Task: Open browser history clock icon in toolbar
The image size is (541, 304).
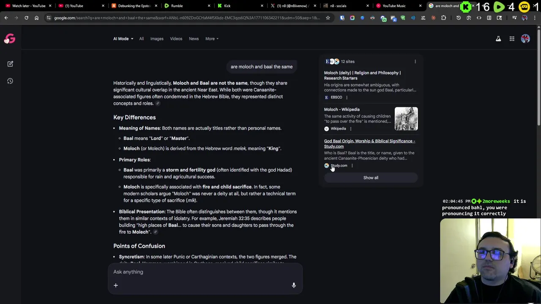Action: click(459, 18)
